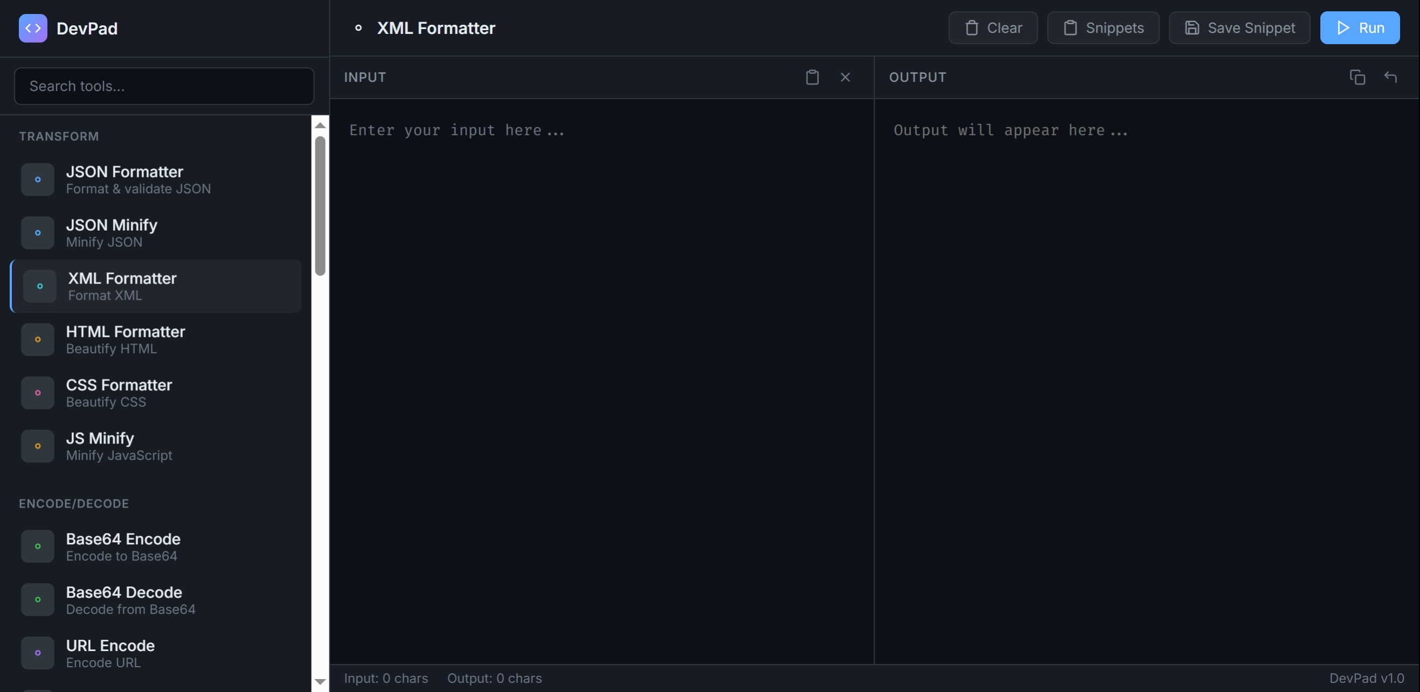Click the sidebar scrollbar up arrow
This screenshot has height=692, width=1420.
click(x=320, y=126)
